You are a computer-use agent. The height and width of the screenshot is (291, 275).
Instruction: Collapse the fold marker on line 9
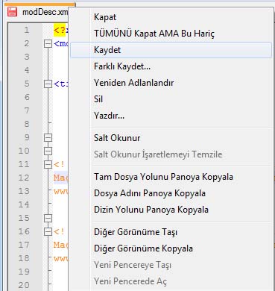[48, 137]
